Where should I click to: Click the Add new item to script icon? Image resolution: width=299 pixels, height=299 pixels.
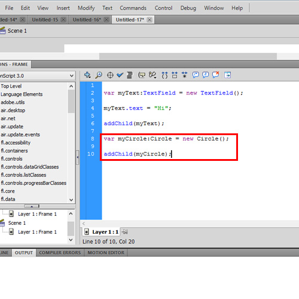pos(87,75)
